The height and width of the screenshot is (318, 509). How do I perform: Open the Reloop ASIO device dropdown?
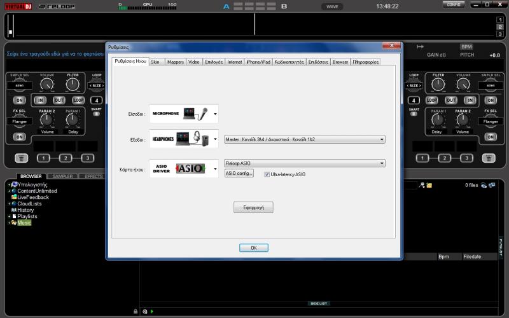pos(305,163)
